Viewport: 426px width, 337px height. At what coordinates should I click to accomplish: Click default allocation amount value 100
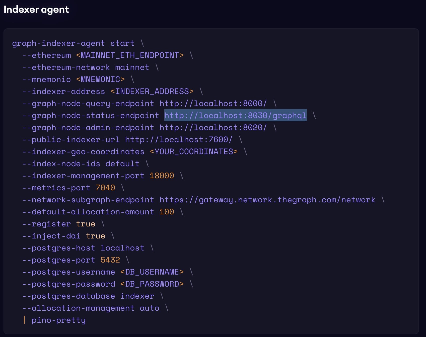pyautogui.click(x=167, y=212)
